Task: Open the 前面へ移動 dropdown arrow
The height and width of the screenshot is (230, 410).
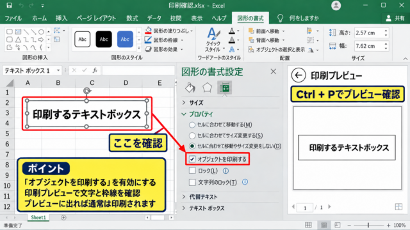Action: click(x=283, y=31)
